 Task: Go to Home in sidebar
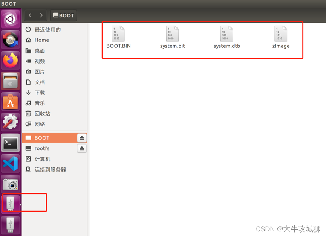click(55, 40)
